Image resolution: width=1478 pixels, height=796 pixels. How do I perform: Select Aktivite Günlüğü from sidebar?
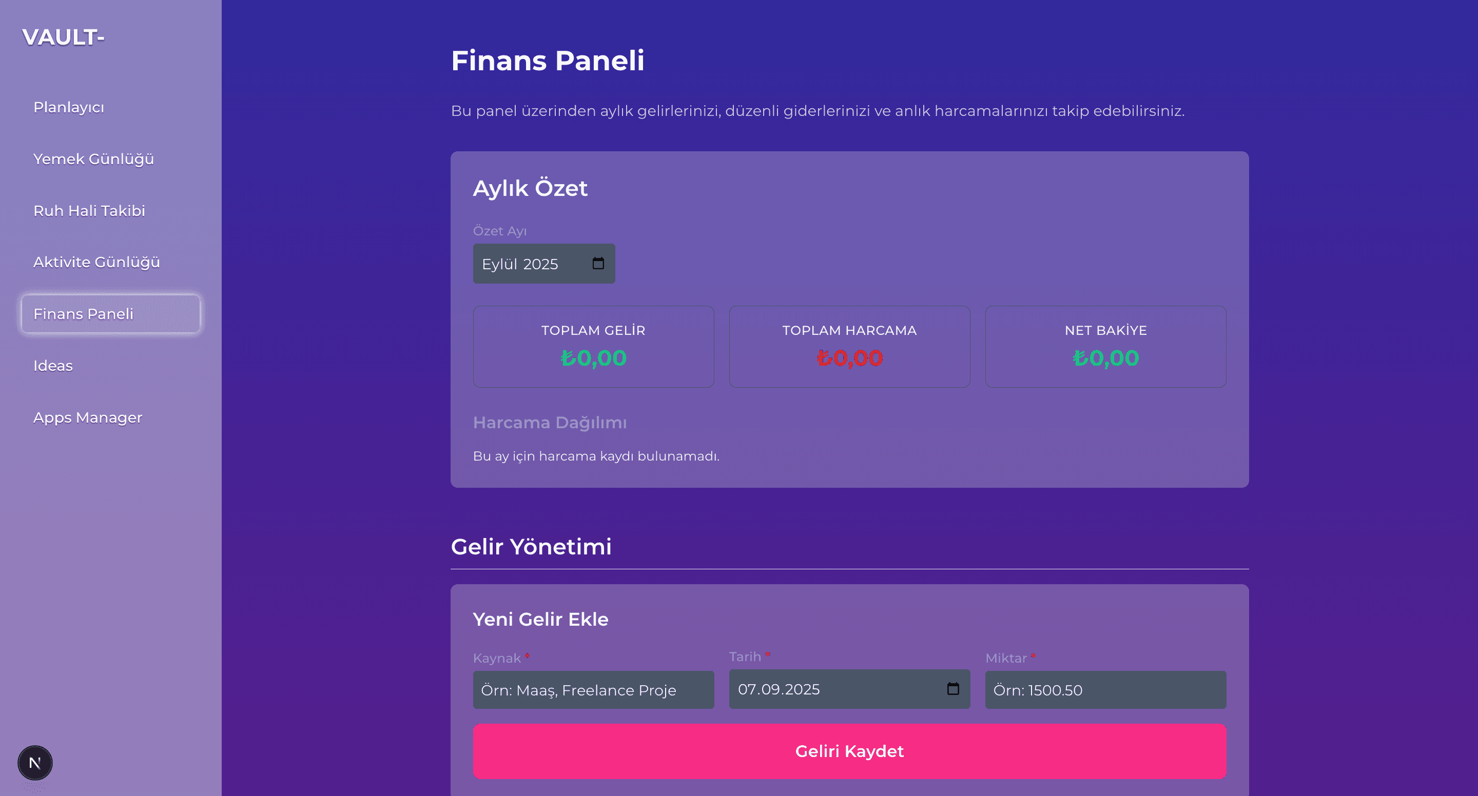(x=96, y=262)
